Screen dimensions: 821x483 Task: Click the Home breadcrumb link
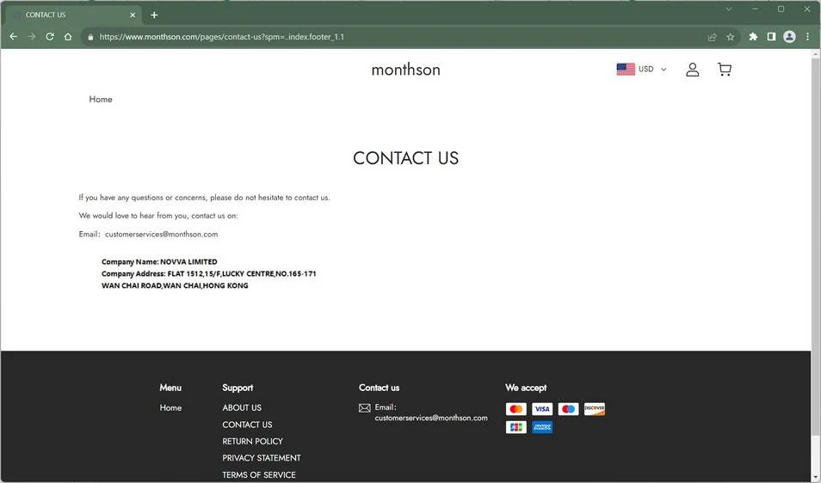pyautogui.click(x=101, y=100)
